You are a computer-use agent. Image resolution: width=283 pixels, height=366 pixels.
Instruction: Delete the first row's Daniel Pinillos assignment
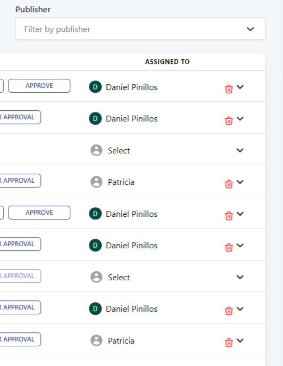coord(229,89)
